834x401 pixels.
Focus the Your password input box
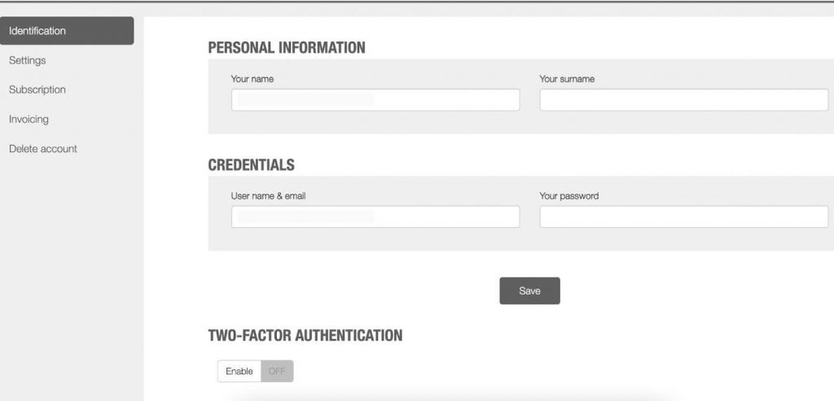point(684,216)
